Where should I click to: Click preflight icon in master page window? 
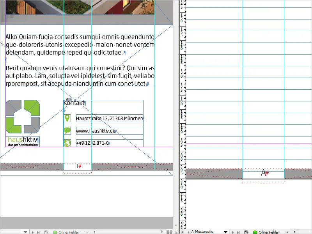click(246, 232)
